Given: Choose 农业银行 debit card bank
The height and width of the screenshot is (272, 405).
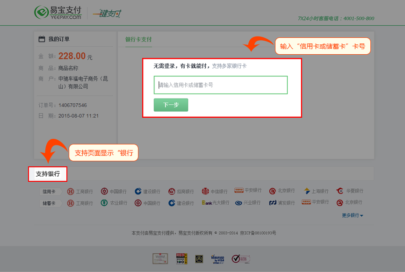Looking at the screenshot, I should 114,203.
